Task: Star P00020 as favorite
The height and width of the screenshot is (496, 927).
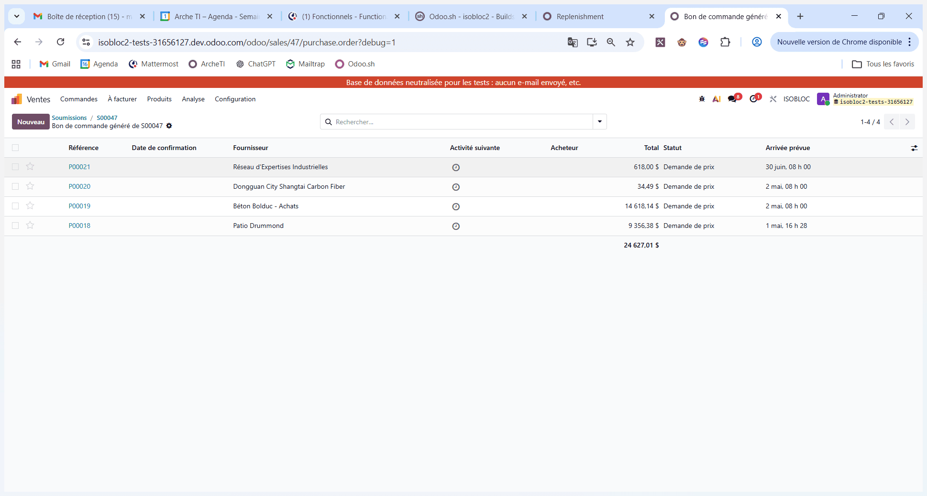Action: (x=30, y=186)
